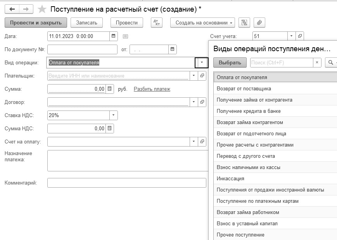Viewport: 337px width, 240px height.
Task: Expand the Вид операции dropdown
Action: (202, 62)
